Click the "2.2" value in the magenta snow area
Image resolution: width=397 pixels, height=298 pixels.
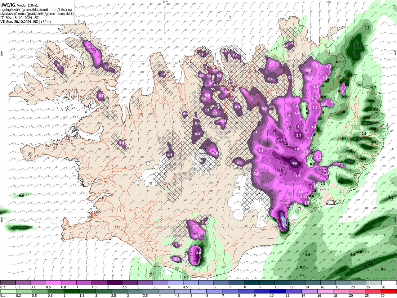pos(287,145)
